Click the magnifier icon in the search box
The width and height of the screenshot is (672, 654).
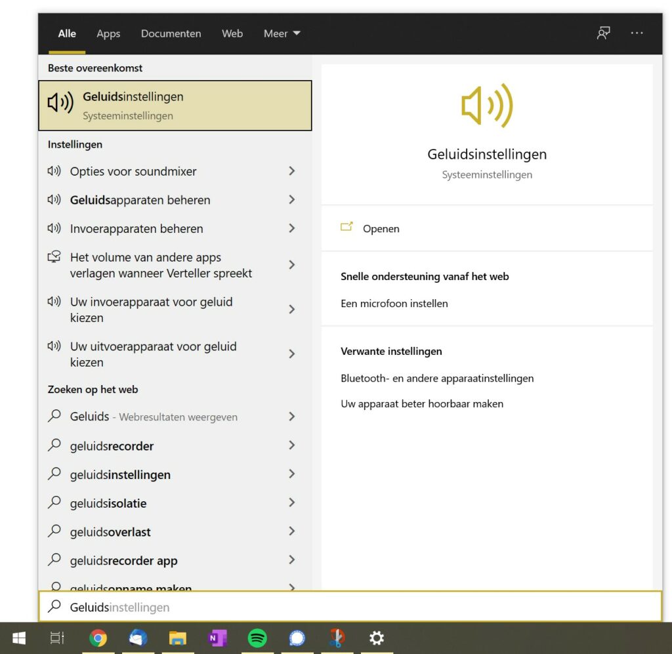coord(54,606)
